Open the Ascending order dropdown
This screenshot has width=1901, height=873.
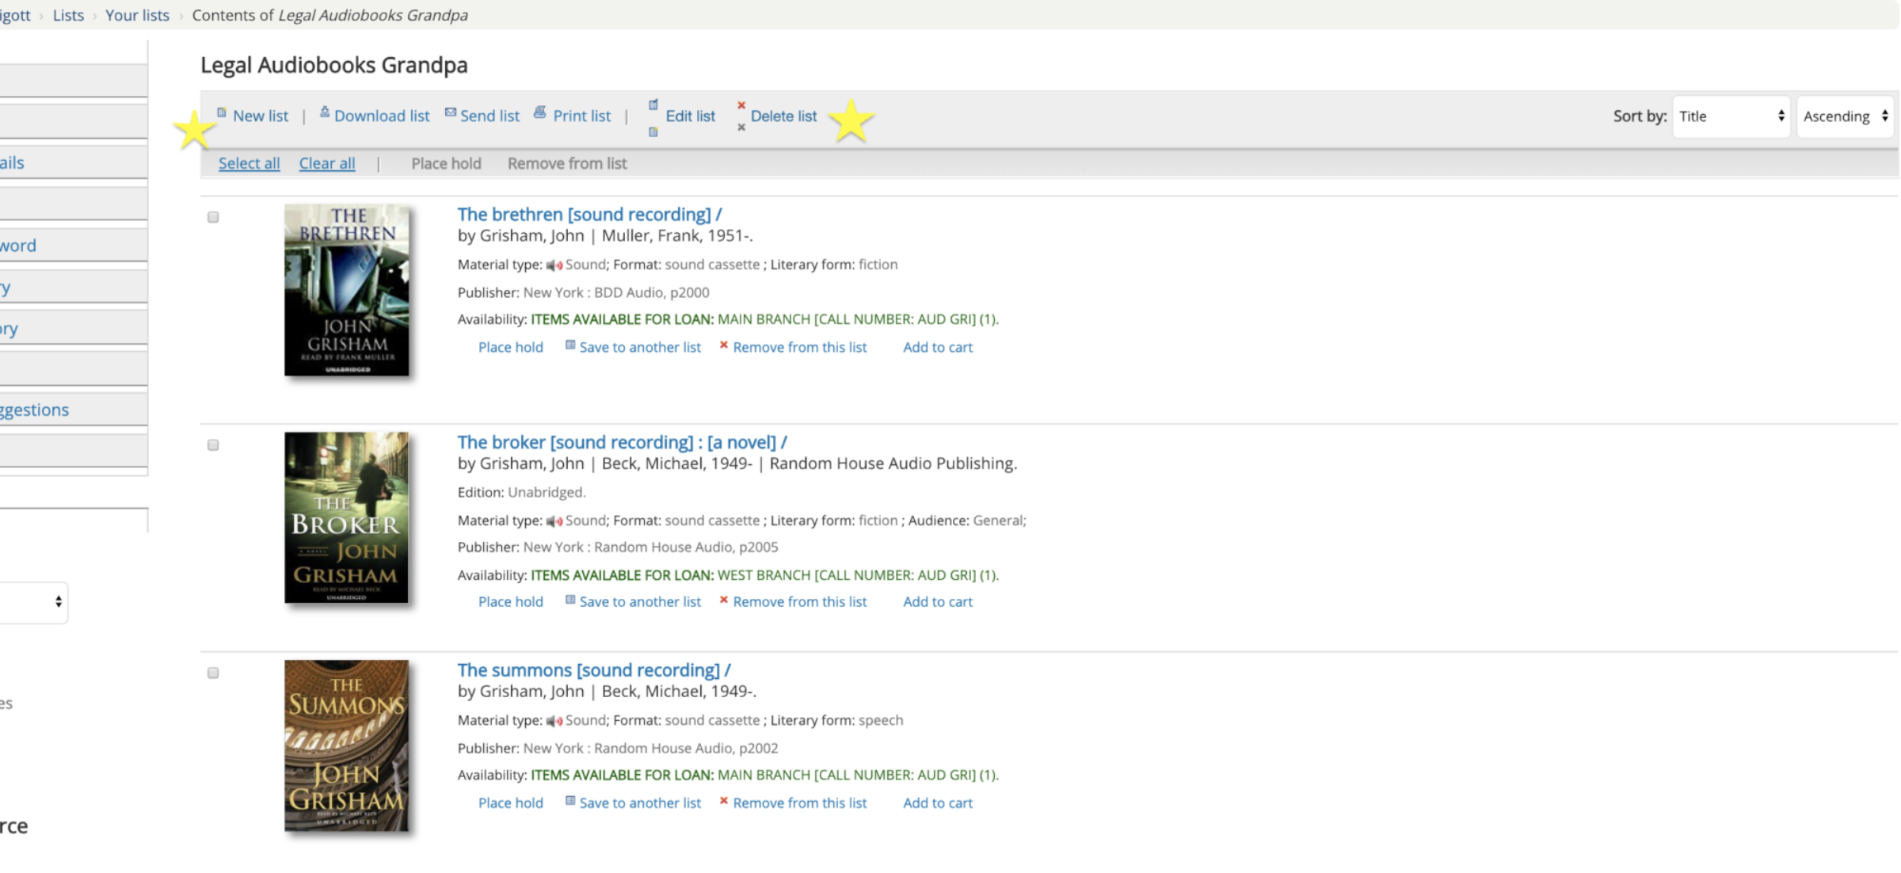(x=1845, y=116)
